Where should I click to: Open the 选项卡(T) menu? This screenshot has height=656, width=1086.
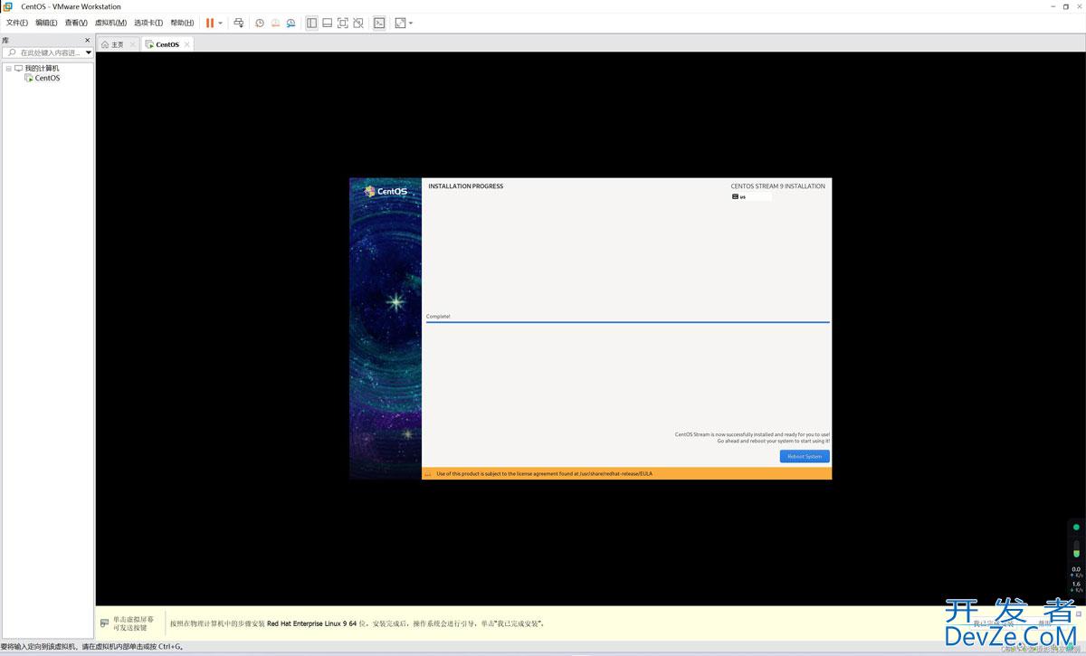(148, 23)
